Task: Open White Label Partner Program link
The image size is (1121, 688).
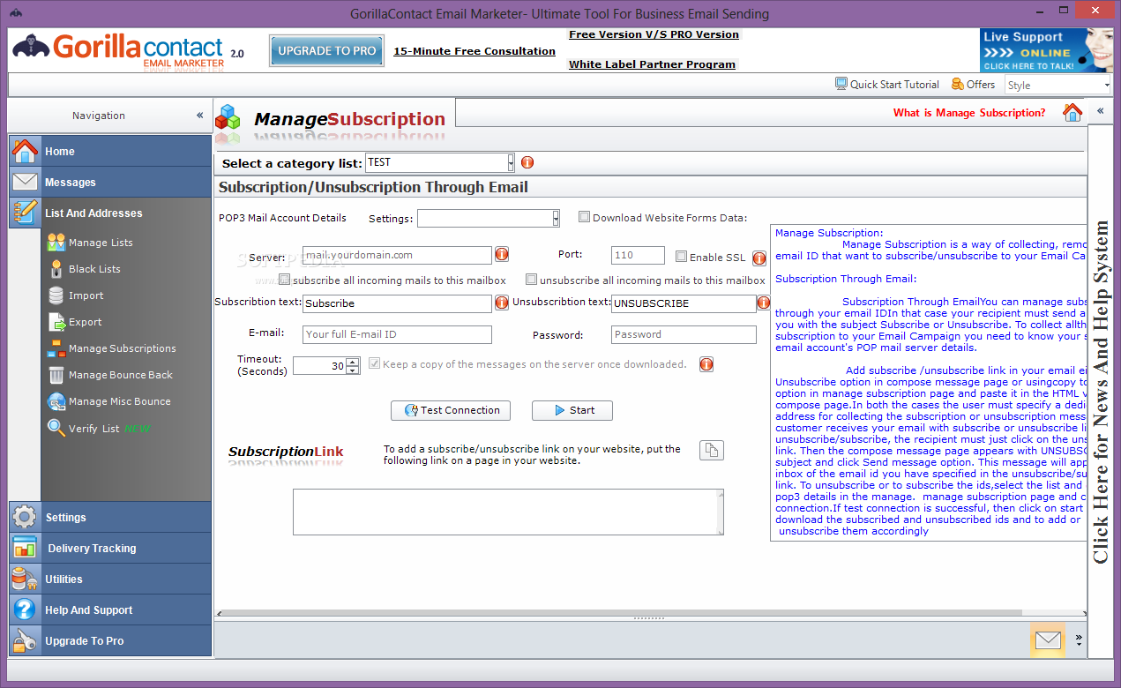Action: 652,64
